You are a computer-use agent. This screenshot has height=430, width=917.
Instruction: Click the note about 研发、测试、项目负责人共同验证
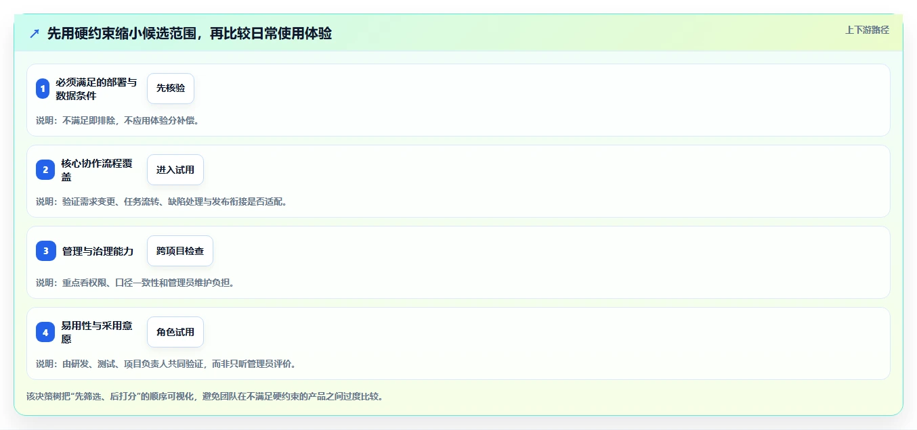point(166,364)
